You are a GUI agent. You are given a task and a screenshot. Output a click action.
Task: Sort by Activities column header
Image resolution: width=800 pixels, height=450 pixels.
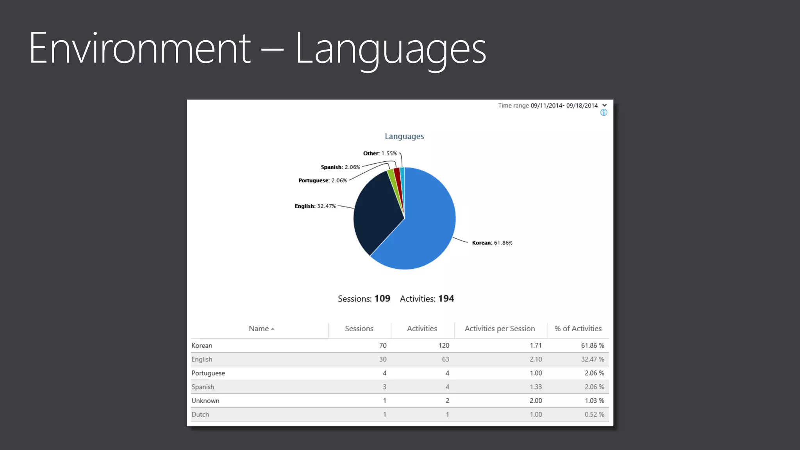[422, 329]
